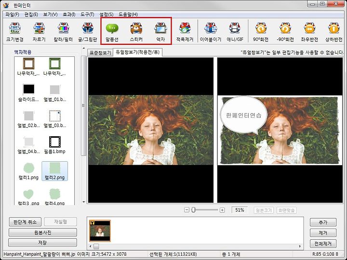Pick the 앨범_02 frame thumbnail
Image resolution: width=347 pixels, height=260 pixels.
[x=28, y=119]
